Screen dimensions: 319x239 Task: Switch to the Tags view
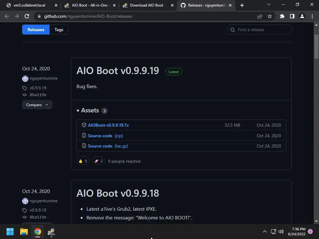click(x=59, y=30)
